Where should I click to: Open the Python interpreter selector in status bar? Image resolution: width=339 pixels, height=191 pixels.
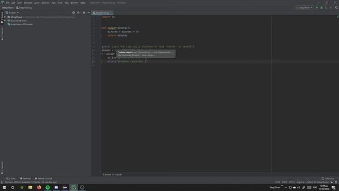[x=317, y=183]
